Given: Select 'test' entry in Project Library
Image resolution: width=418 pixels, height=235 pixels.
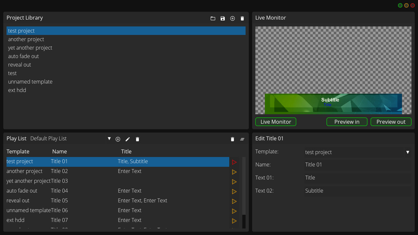Looking at the screenshot, I should pos(126,73).
